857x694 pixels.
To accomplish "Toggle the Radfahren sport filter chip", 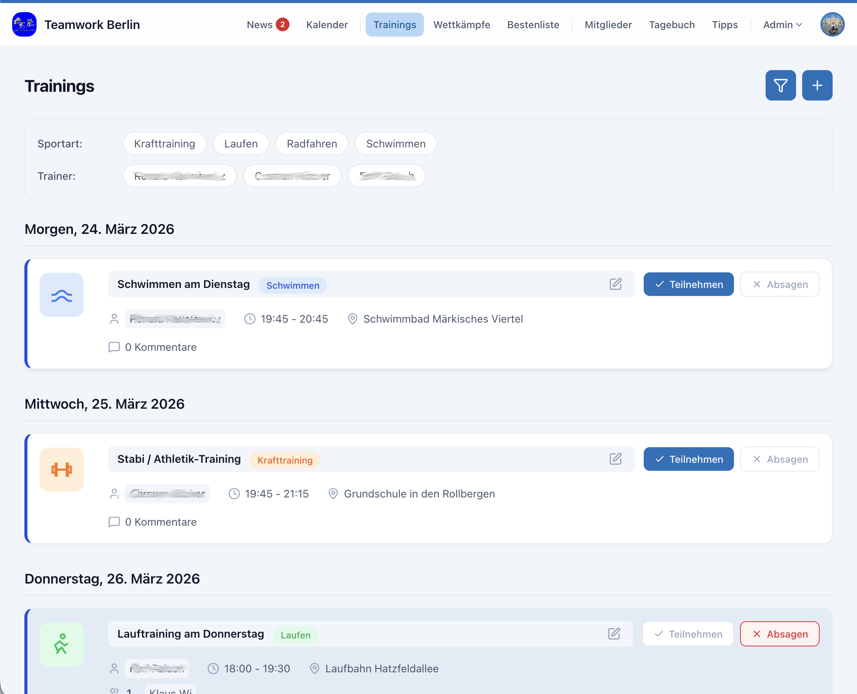I will point(312,144).
